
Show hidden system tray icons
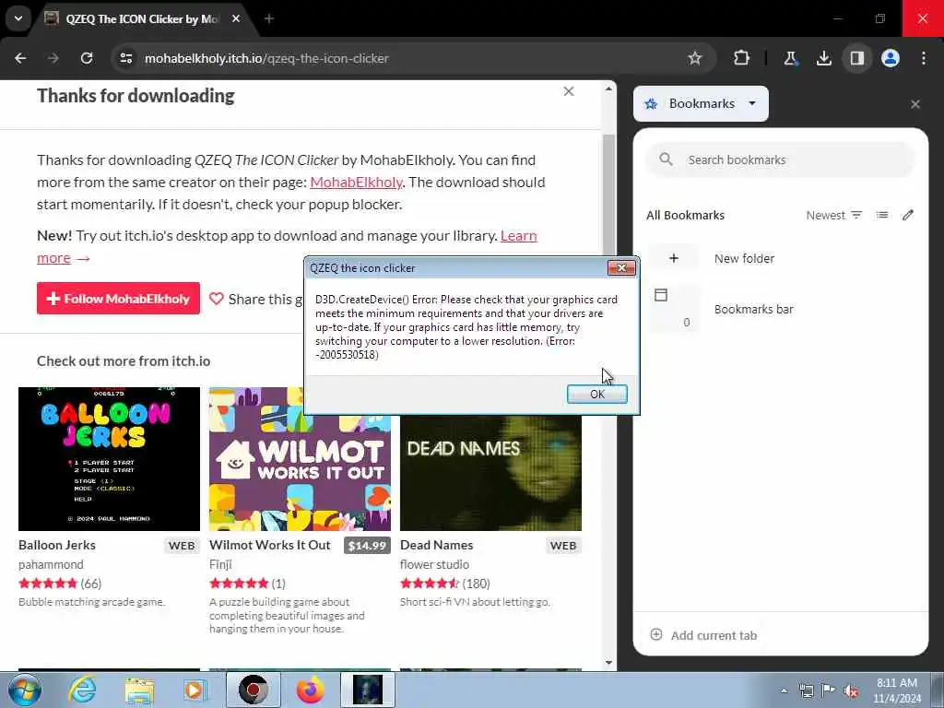pyautogui.click(x=784, y=690)
